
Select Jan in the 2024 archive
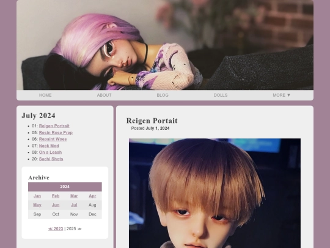tap(37, 196)
